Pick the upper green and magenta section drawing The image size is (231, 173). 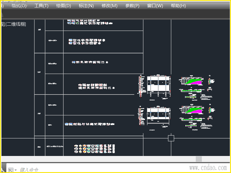(191, 81)
